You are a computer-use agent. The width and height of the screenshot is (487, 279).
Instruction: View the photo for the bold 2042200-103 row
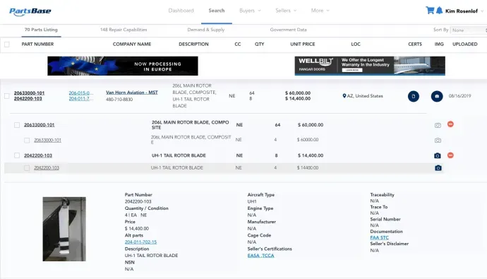[x=438, y=155]
